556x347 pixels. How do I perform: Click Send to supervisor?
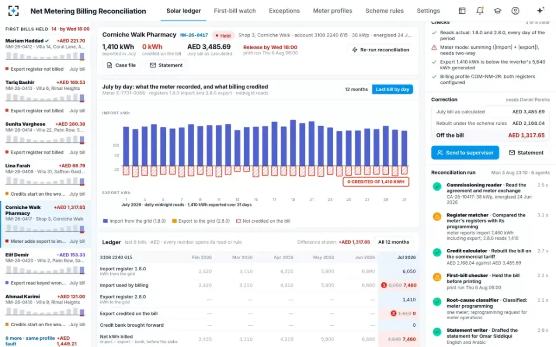(x=465, y=153)
